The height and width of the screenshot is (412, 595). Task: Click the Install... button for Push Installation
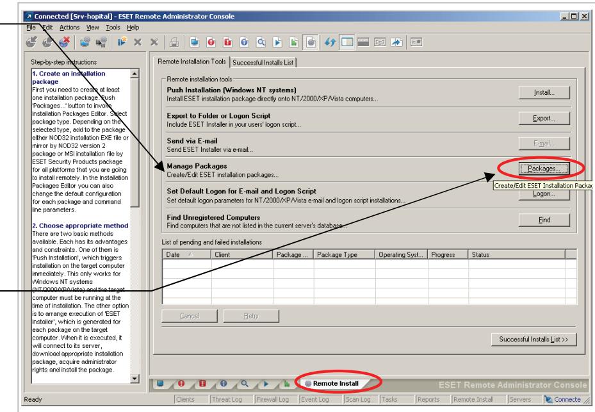pos(544,92)
